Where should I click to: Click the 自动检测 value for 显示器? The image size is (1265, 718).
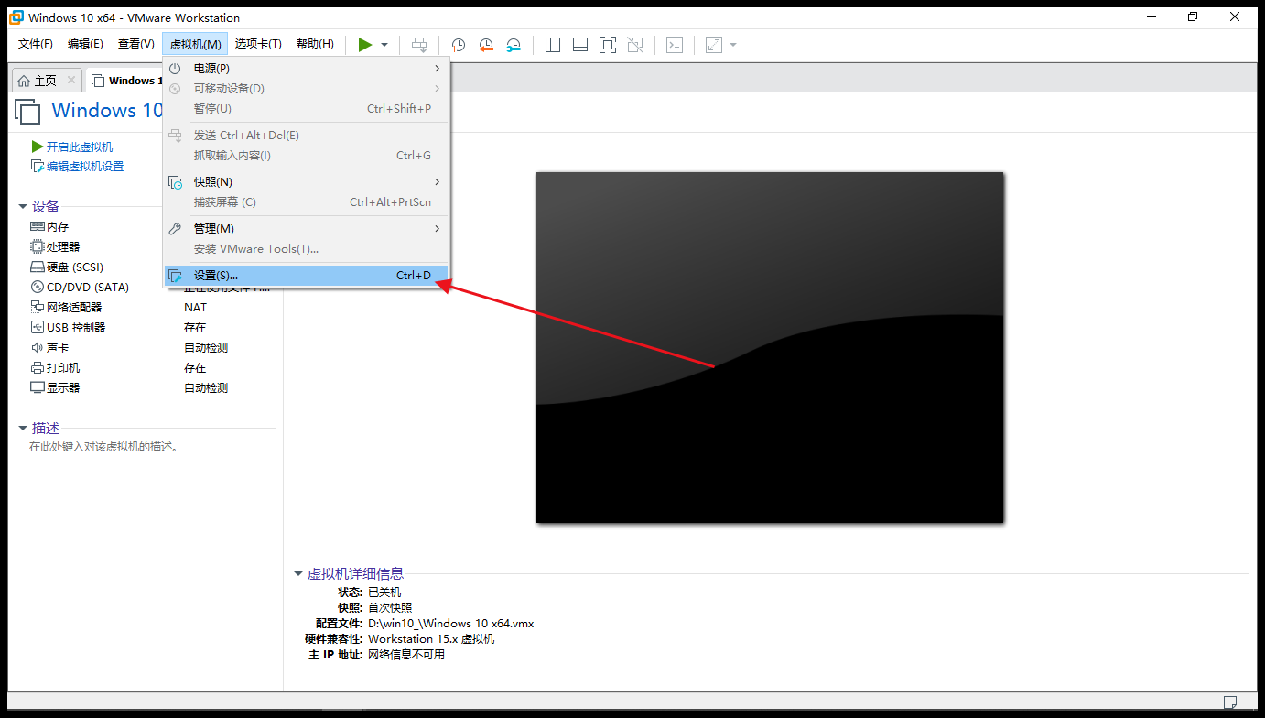point(206,388)
